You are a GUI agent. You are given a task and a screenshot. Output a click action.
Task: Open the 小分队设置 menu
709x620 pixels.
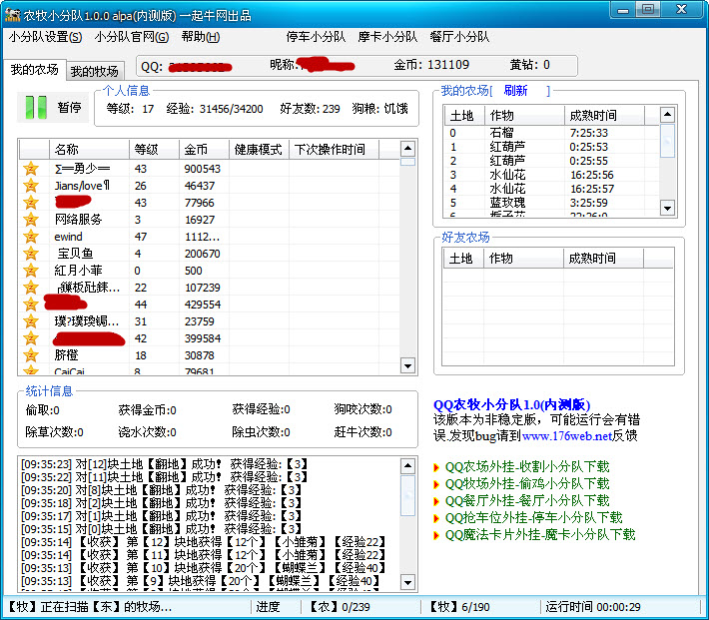click(45, 37)
